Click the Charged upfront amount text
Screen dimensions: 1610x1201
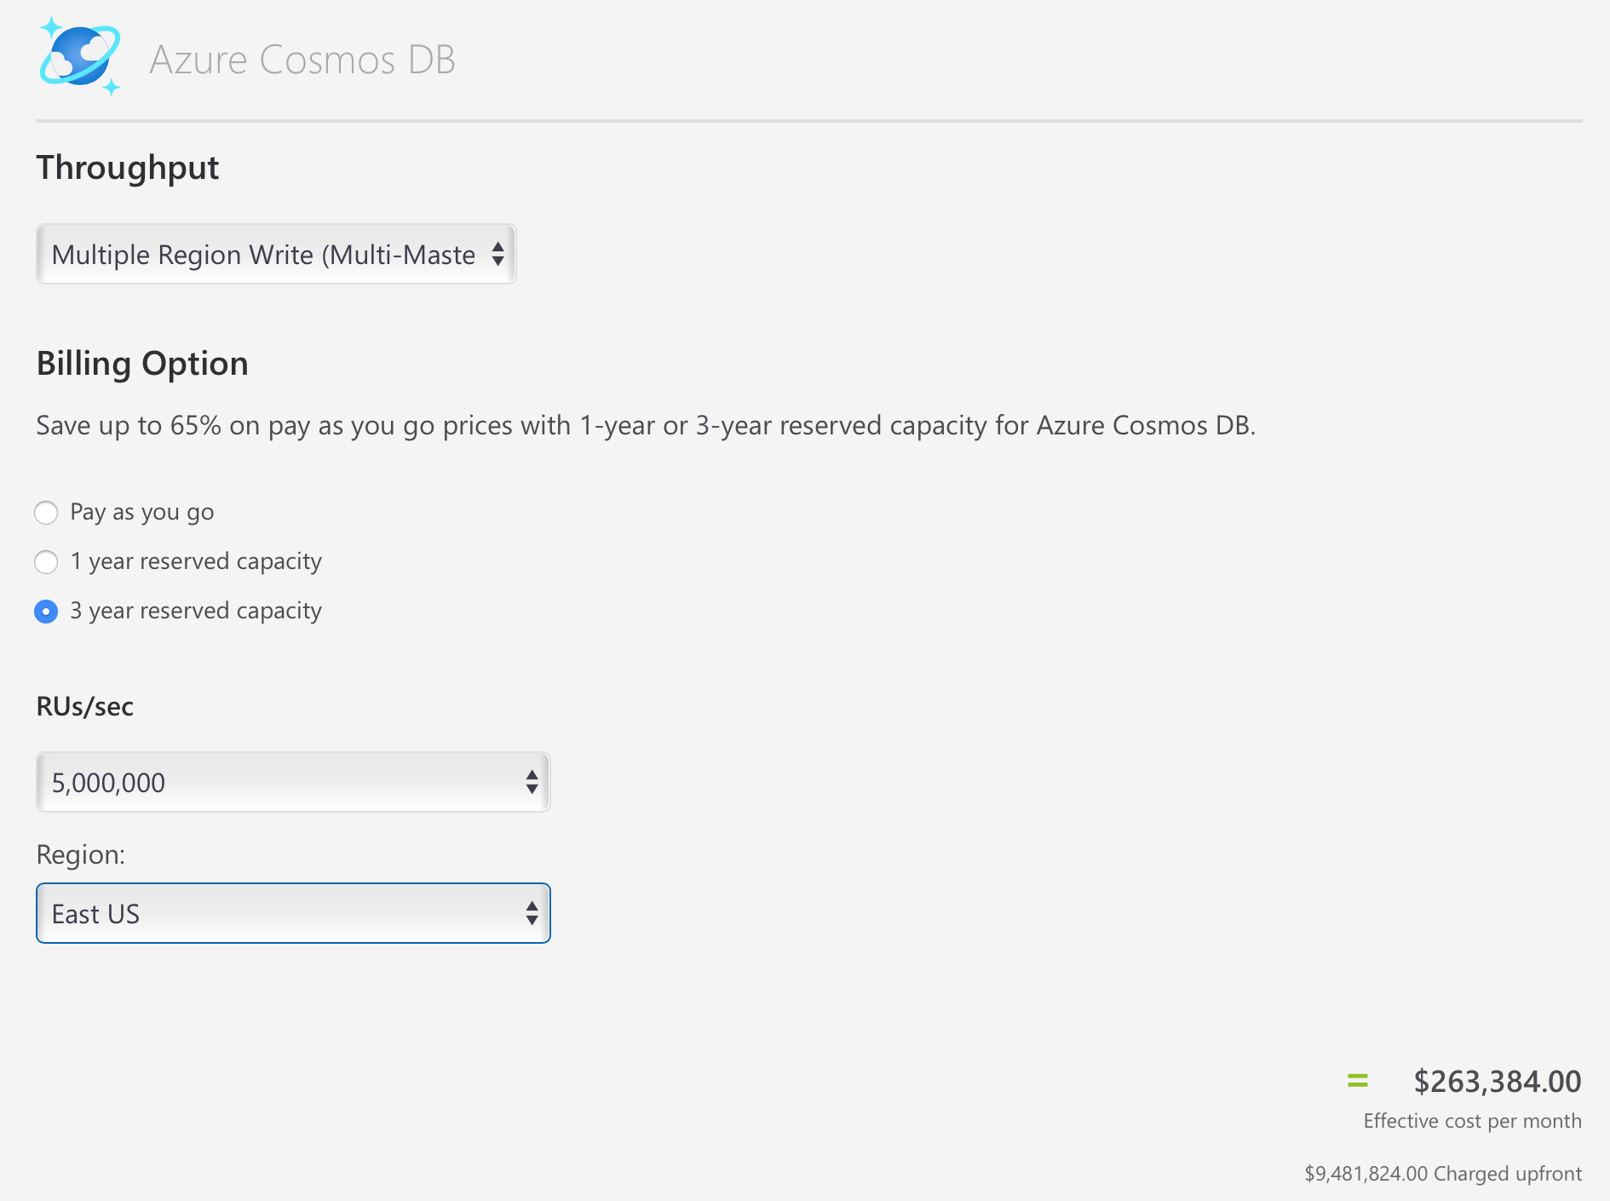click(1443, 1174)
